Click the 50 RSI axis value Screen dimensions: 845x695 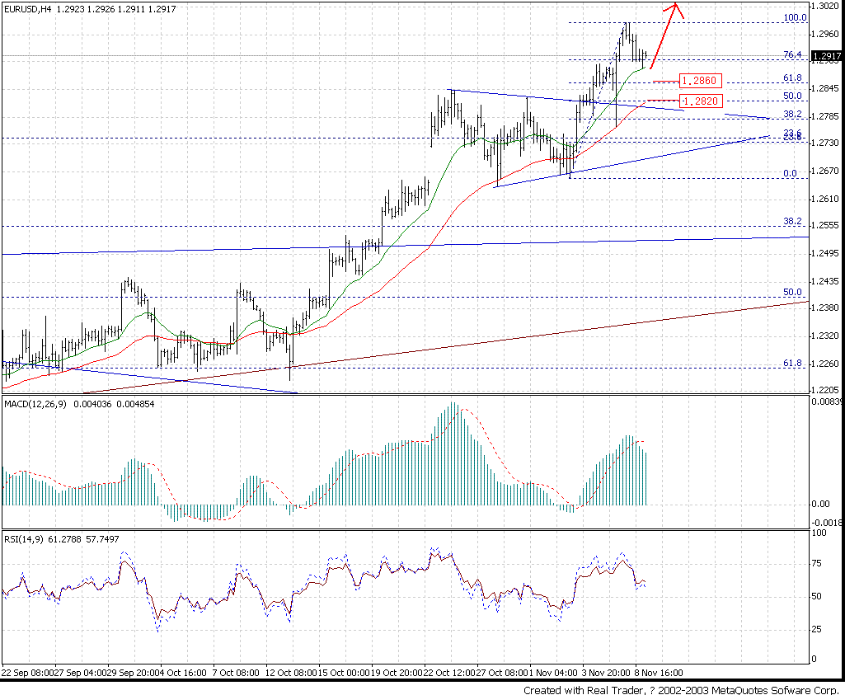[x=817, y=596]
